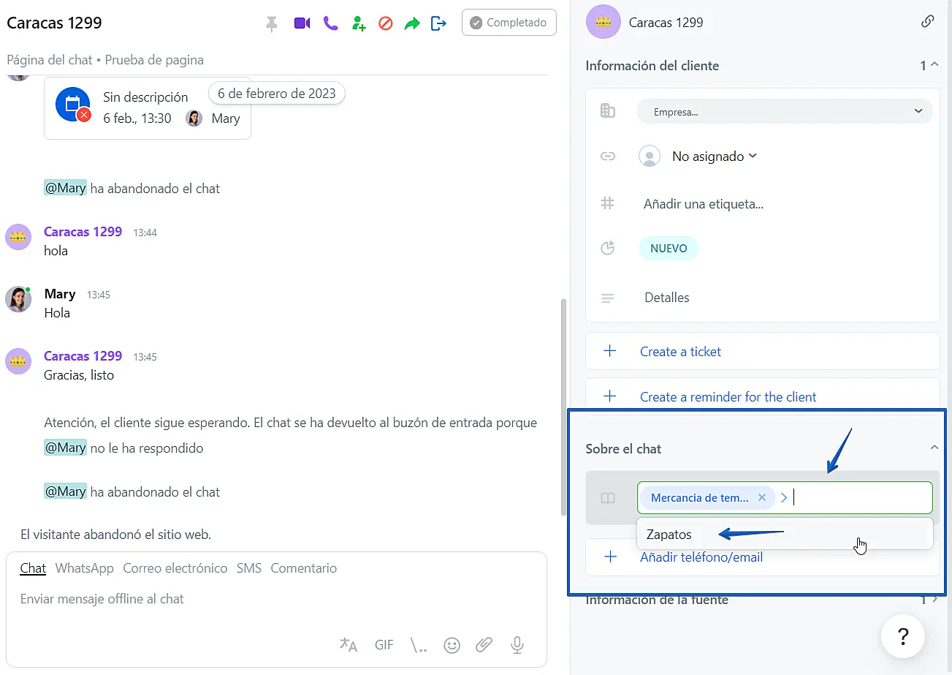Click the plus icon next to Create a ticket
The image size is (952, 675).
point(610,351)
